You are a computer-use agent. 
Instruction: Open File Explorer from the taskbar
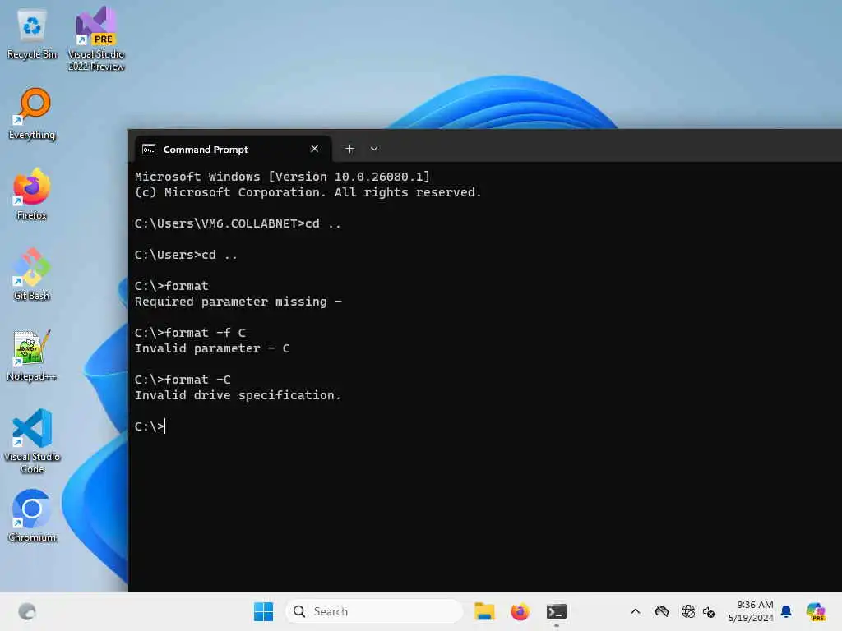[x=484, y=611]
